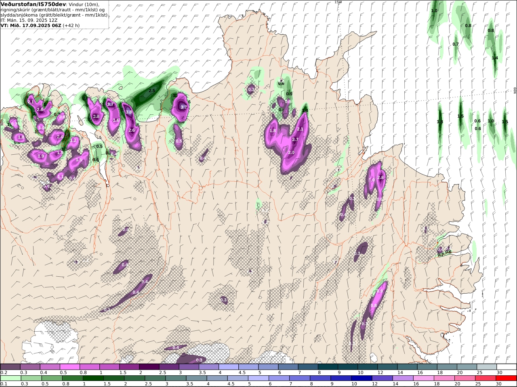517x387 pixels.
Task: Select the white swatch after 30, top row
Action: (506, 367)
